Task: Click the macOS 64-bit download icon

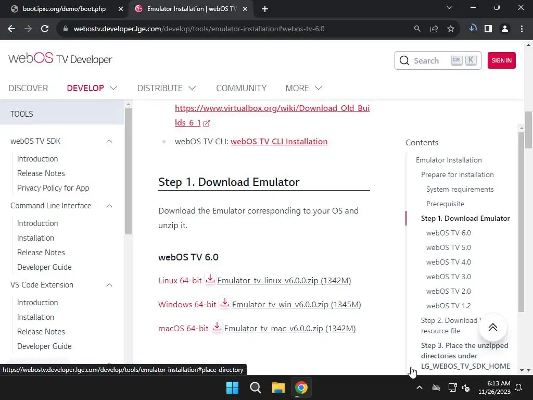Action: click(x=217, y=327)
